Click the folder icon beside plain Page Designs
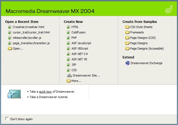Viewport: 178px width, 125px height. (127, 43)
